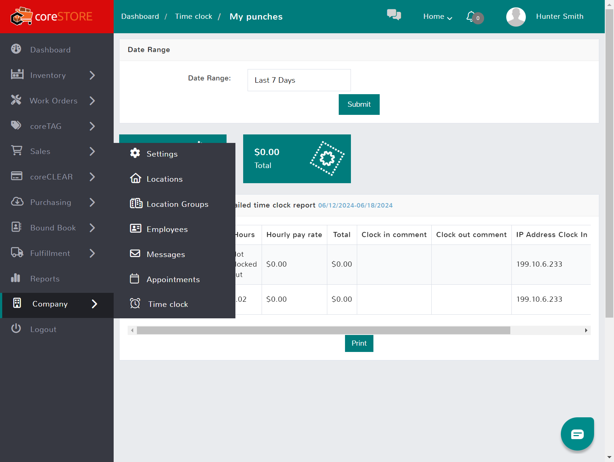The height and width of the screenshot is (462, 614).
Task: Click the Logout power icon
Action: pos(16,328)
